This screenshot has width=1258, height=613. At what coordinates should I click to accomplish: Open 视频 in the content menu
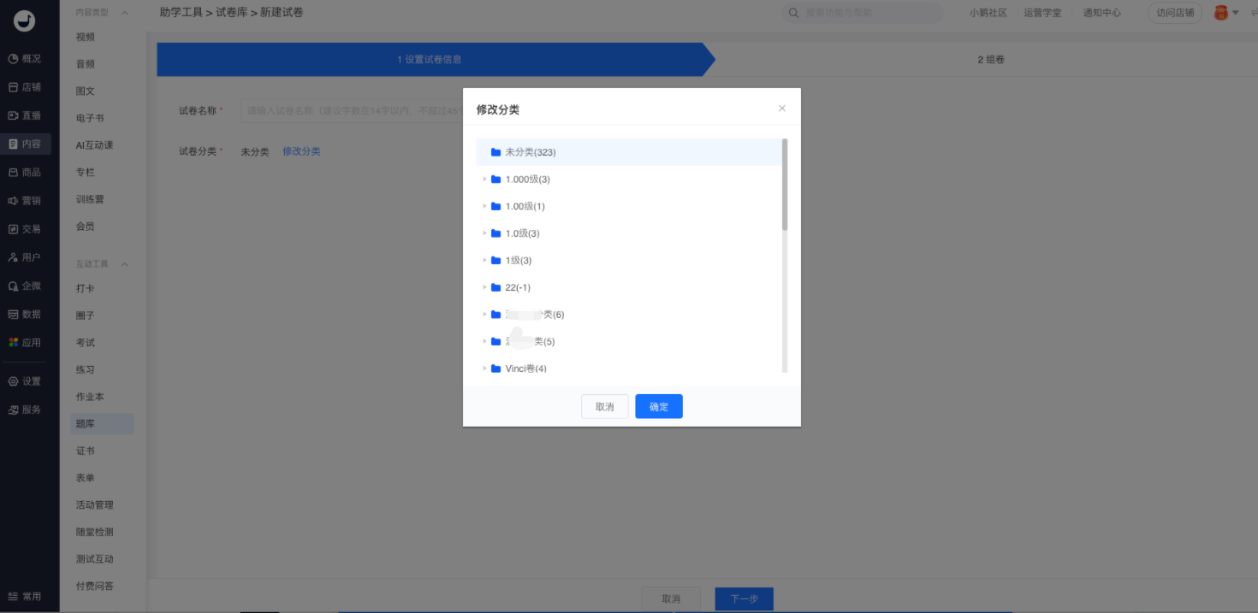pos(86,37)
